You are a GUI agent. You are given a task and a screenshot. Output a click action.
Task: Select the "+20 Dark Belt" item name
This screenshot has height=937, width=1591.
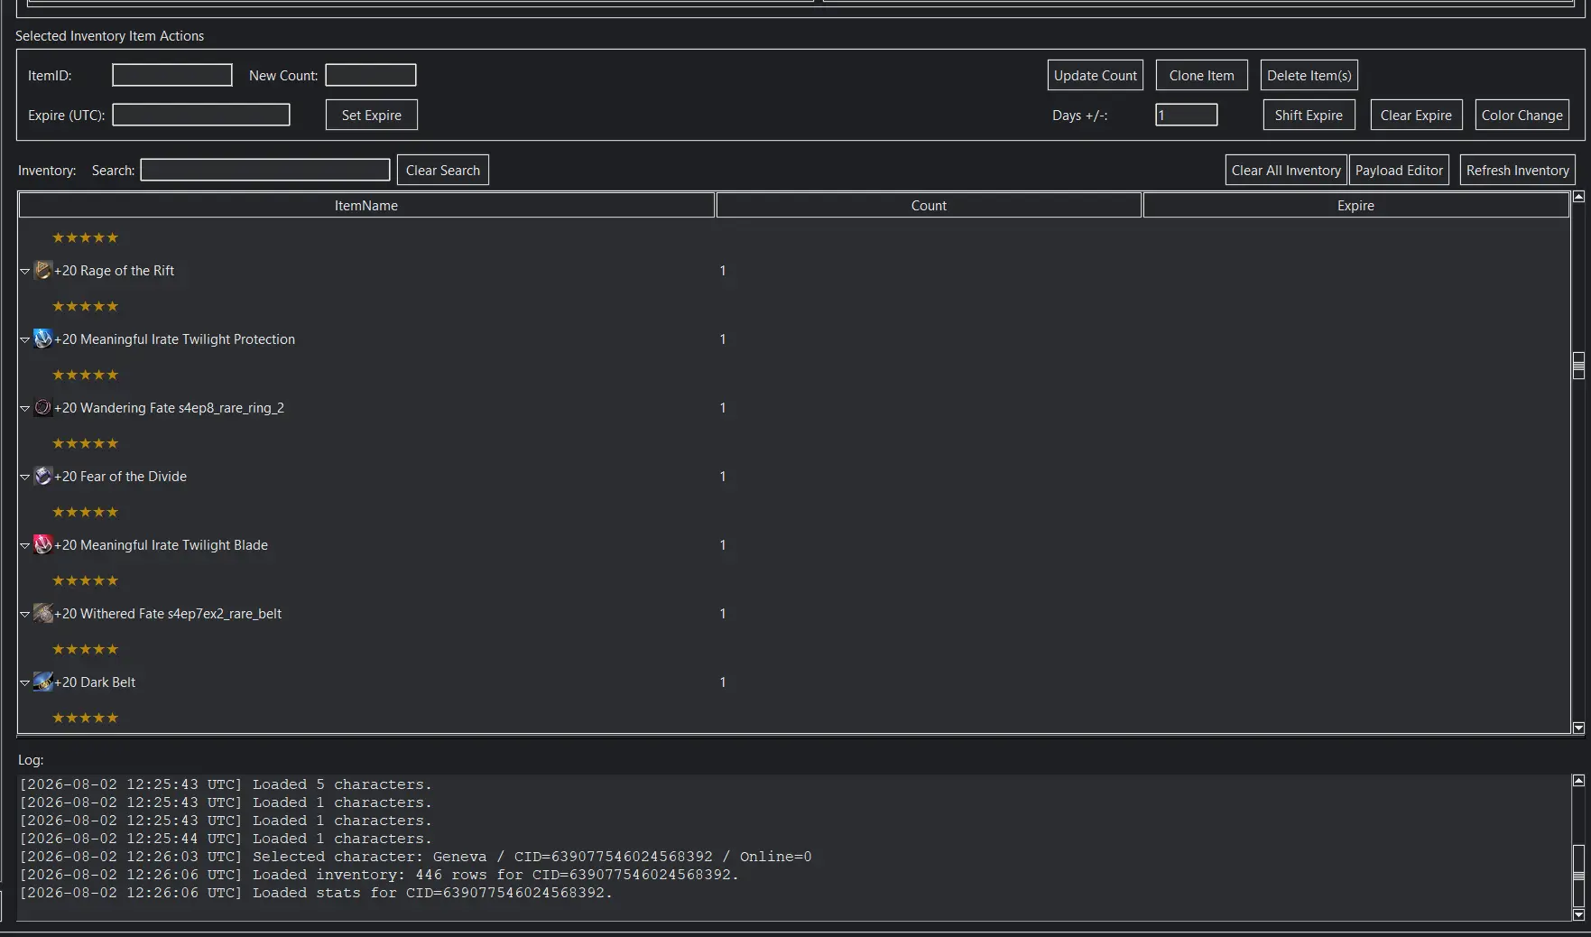(95, 682)
